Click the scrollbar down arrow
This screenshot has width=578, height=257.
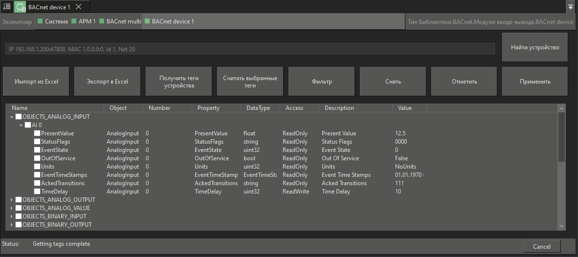tap(561, 226)
